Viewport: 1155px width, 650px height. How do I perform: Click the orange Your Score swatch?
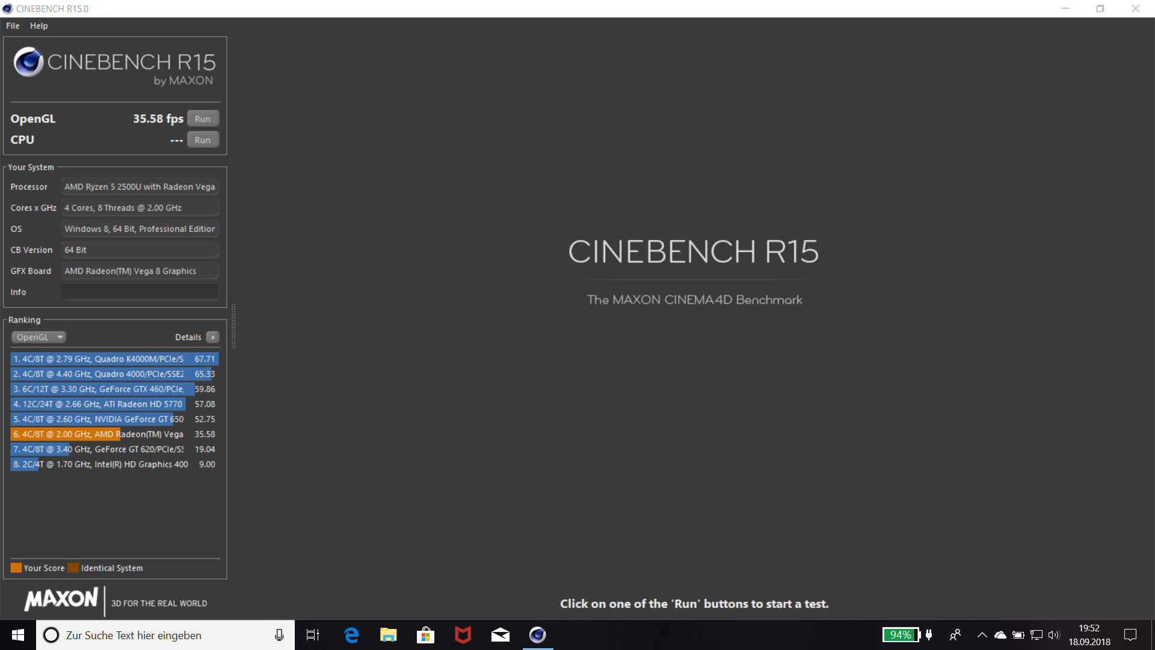pyautogui.click(x=16, y=568)
